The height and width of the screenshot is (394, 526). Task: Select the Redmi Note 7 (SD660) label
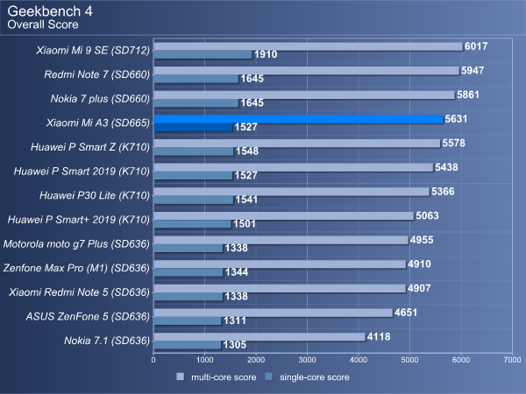click(x=97, y=74)
